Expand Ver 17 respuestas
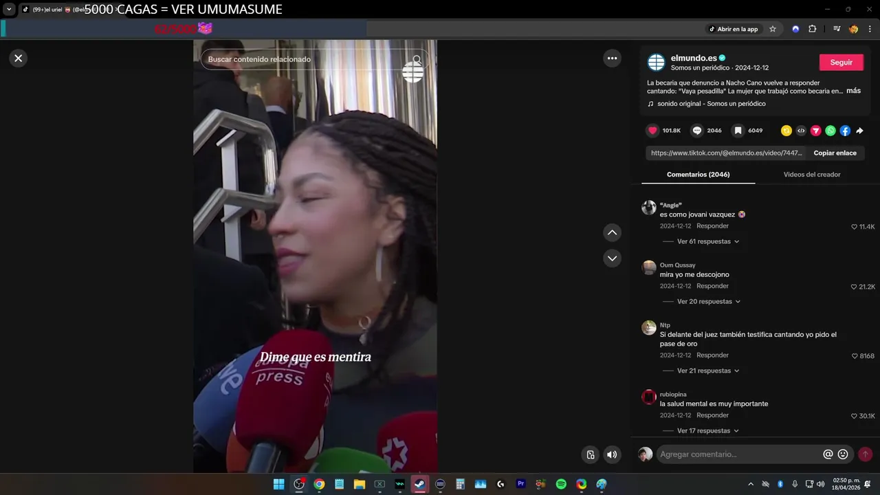 click(708, 431)
